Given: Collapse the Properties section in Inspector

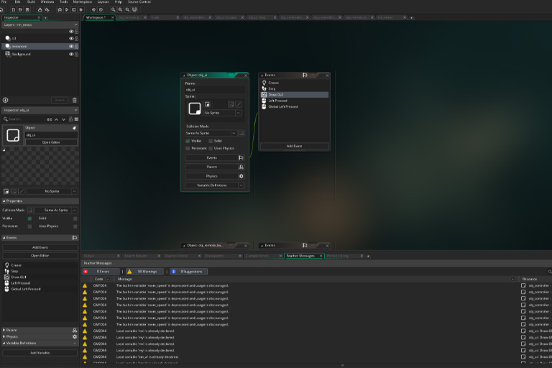Looking at the screenshot, I should click(x=4, y=201).
